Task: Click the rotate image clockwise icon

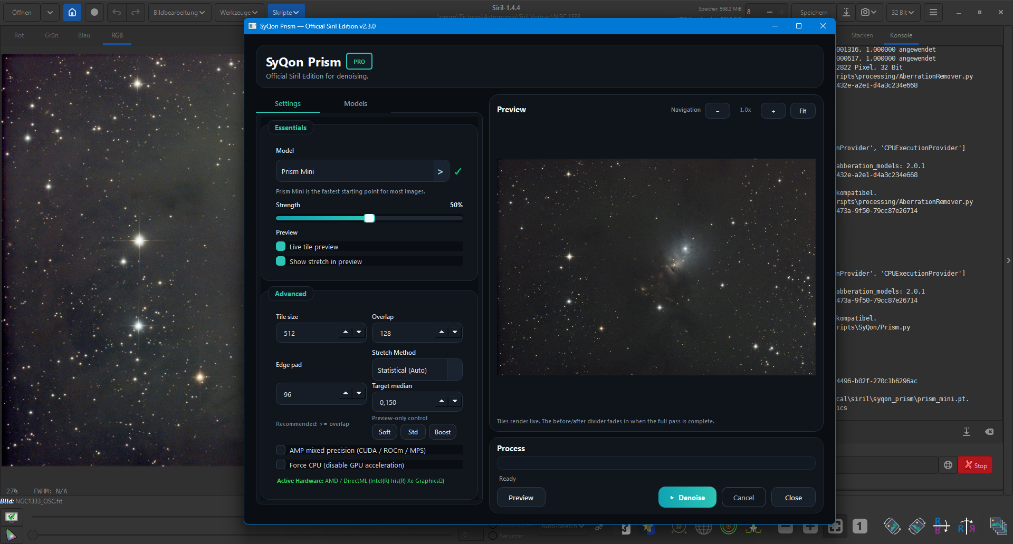Action: [917, 526]
